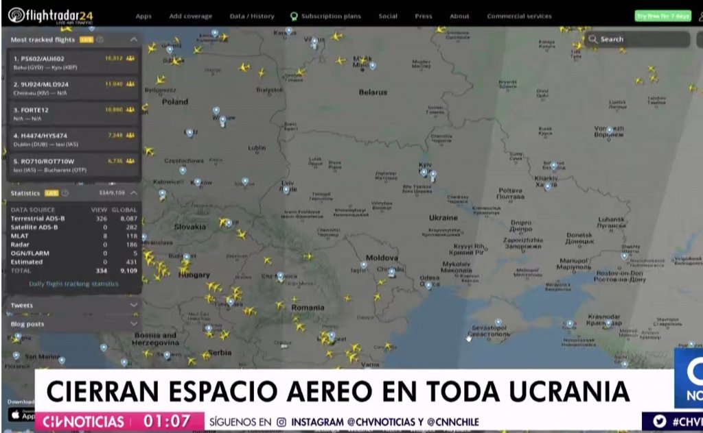Screen dimensions: 703x433
Task: Select the Kharkiv airport pin on map
Action: 553,165
